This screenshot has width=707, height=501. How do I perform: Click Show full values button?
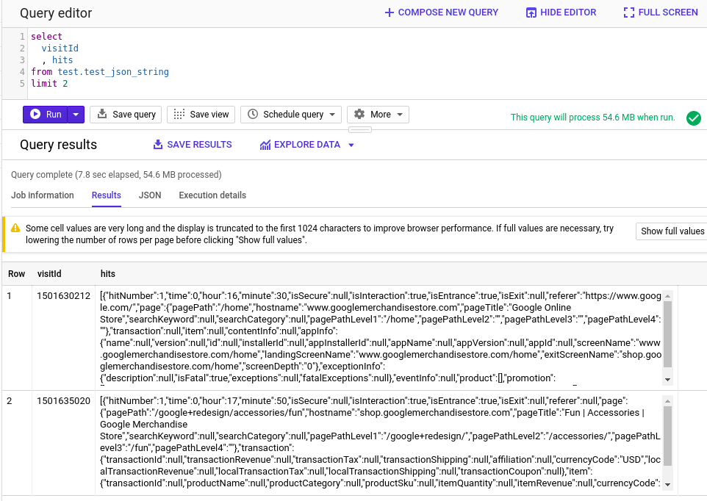672,231
